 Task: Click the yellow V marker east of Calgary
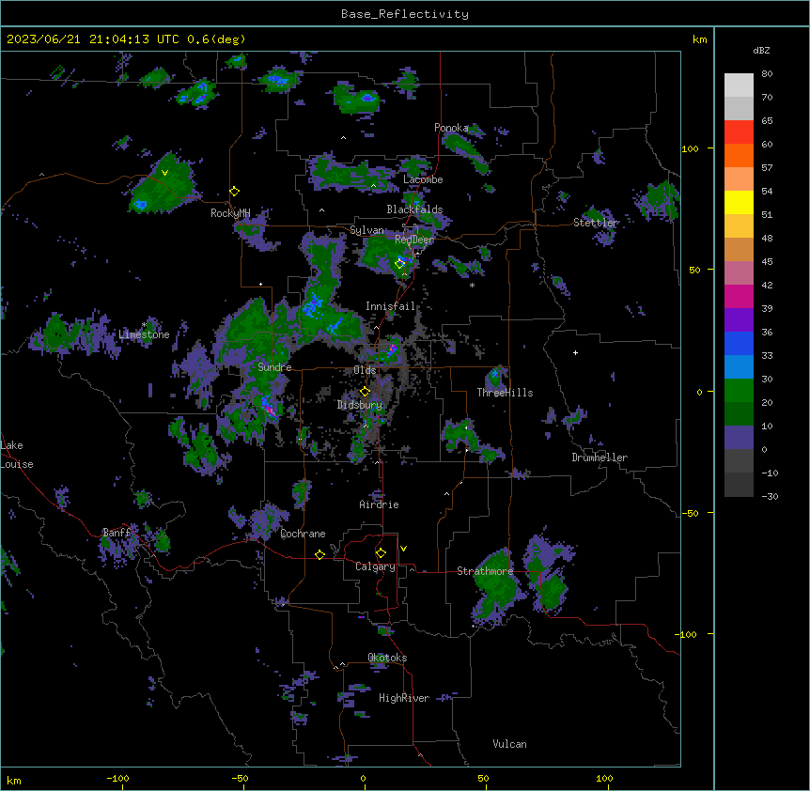[x=403, y=549]
